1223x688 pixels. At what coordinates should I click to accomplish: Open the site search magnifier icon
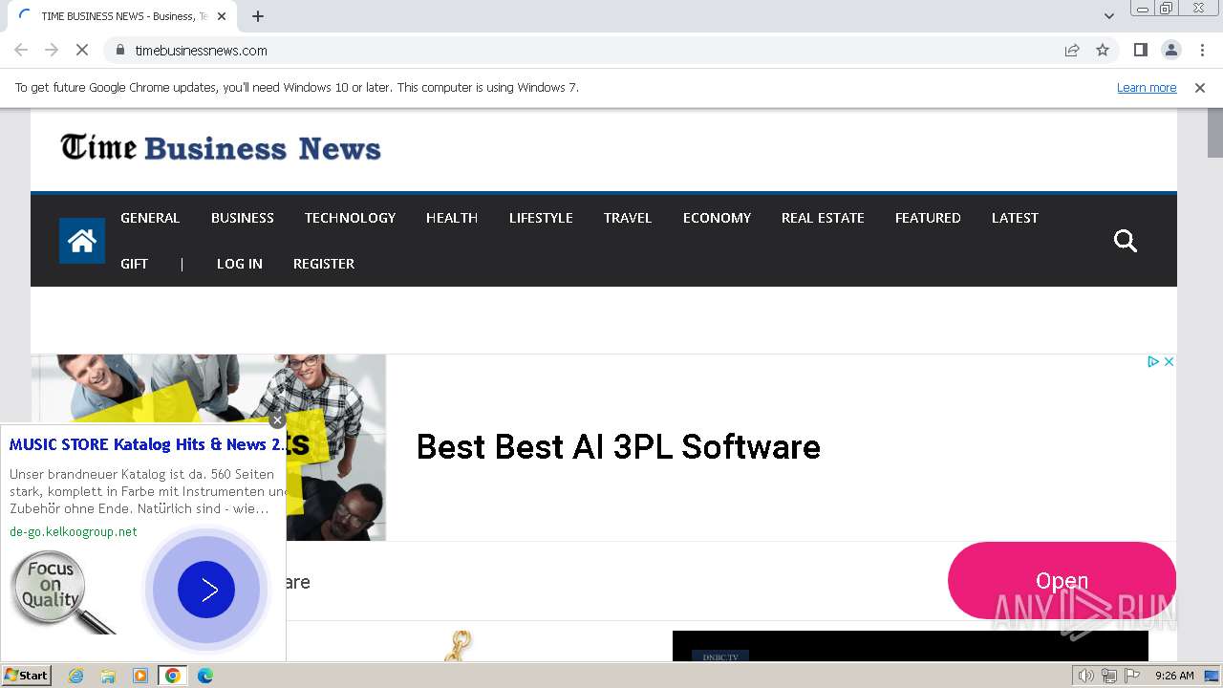(x=1126, y=241)
